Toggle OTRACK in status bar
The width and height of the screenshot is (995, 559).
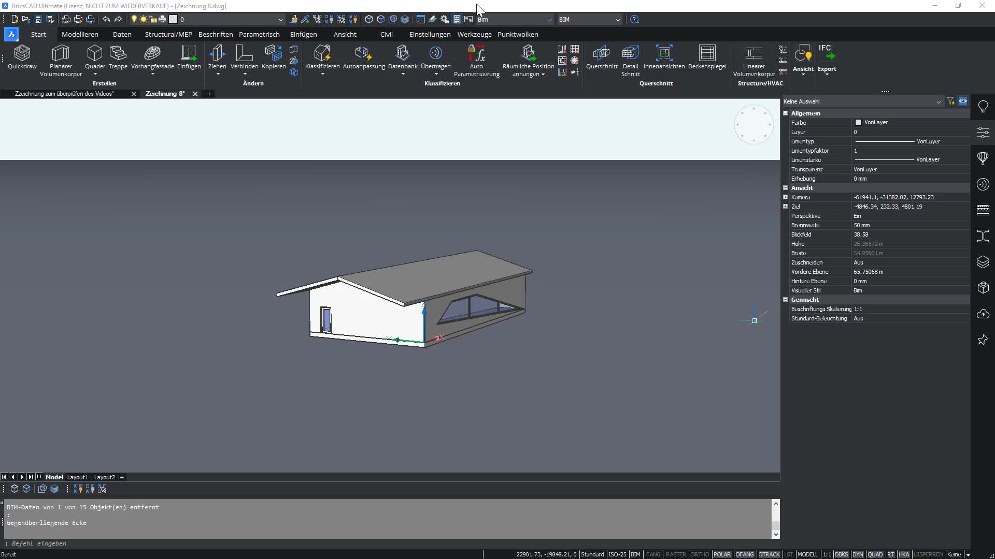pos(769,554)
